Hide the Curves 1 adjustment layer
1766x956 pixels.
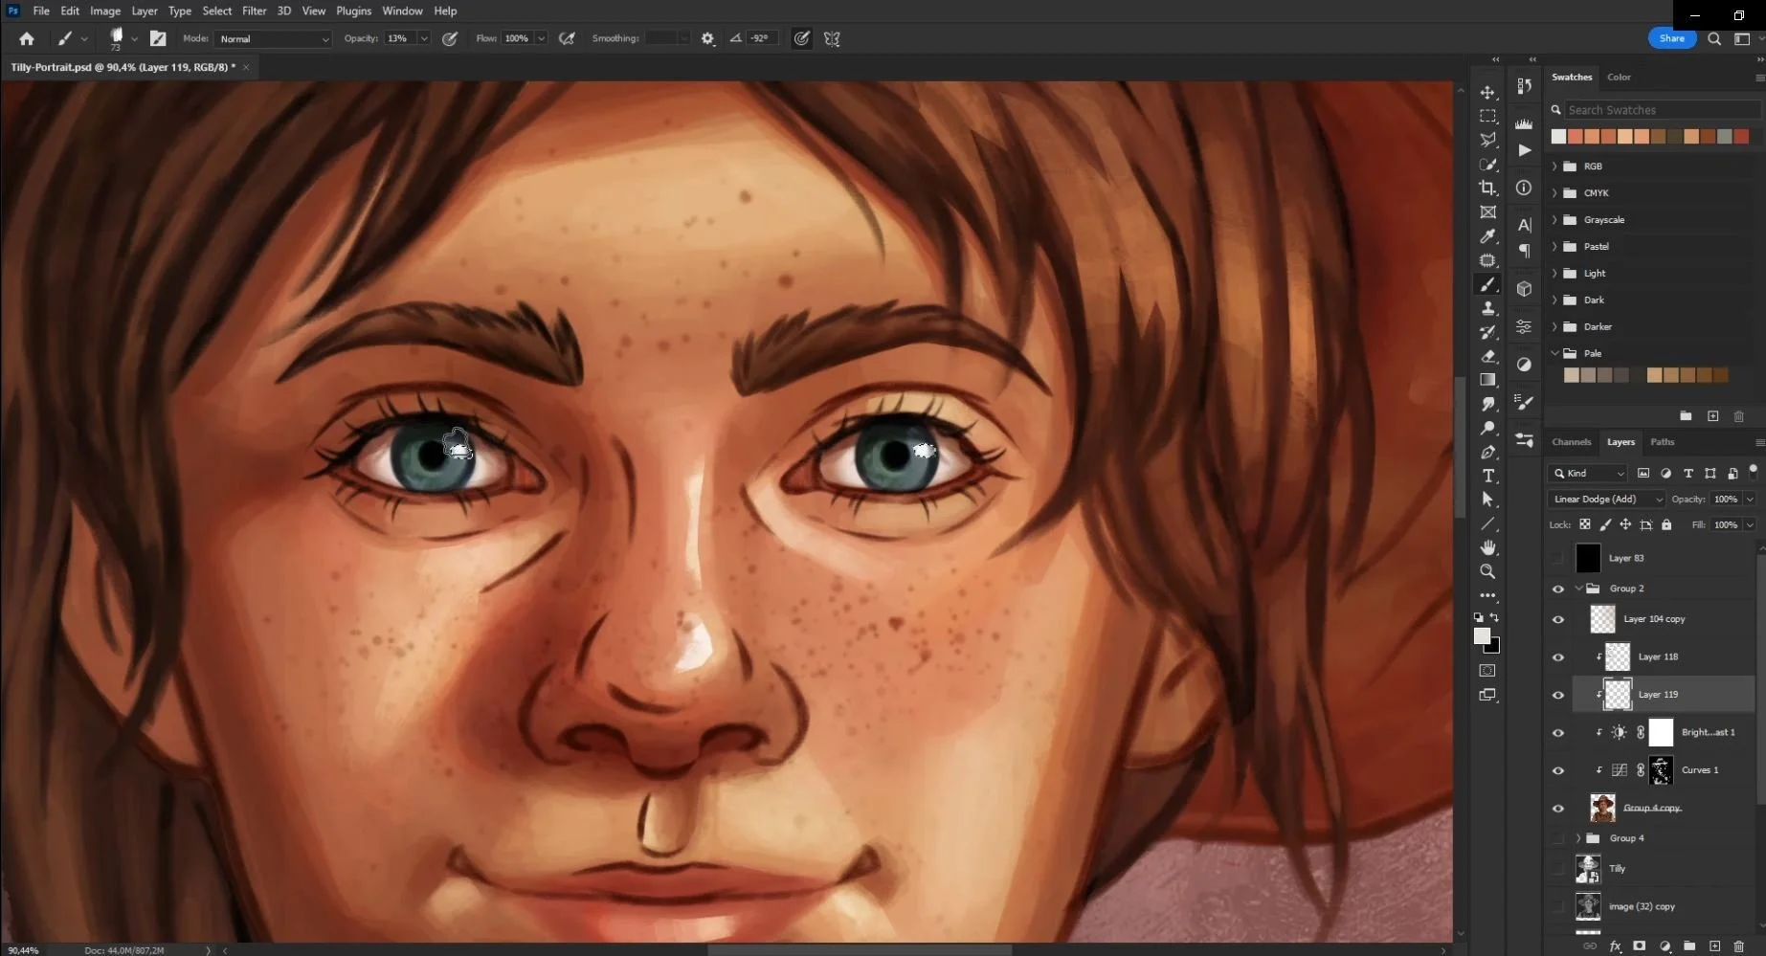click(1557, 770)
